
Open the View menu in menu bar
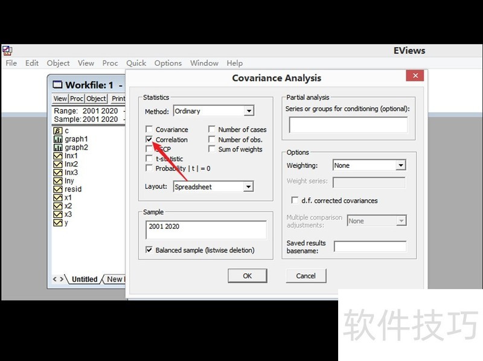point(86,63)
